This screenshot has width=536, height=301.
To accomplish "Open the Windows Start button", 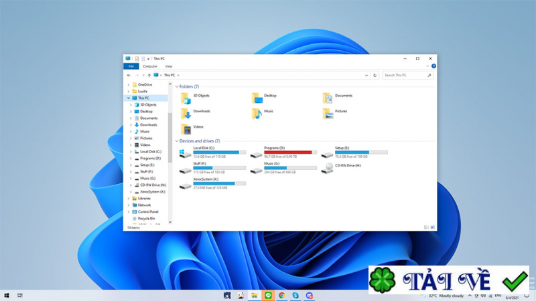I will point(7,295).
